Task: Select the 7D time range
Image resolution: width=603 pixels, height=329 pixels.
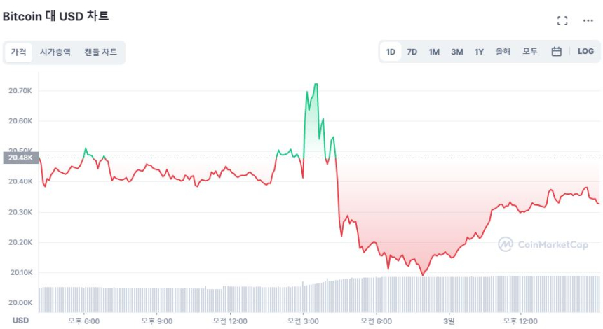Action: pos(412,52)
